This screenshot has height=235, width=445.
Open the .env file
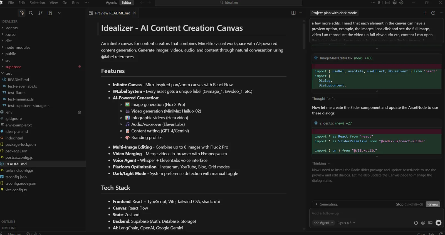pos(9,112)
